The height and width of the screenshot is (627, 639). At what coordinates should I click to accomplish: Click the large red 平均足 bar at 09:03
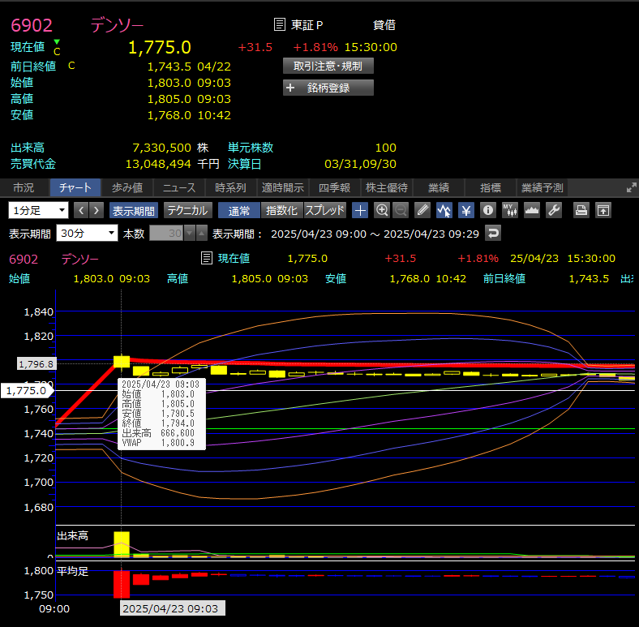[x=122, y=584]
